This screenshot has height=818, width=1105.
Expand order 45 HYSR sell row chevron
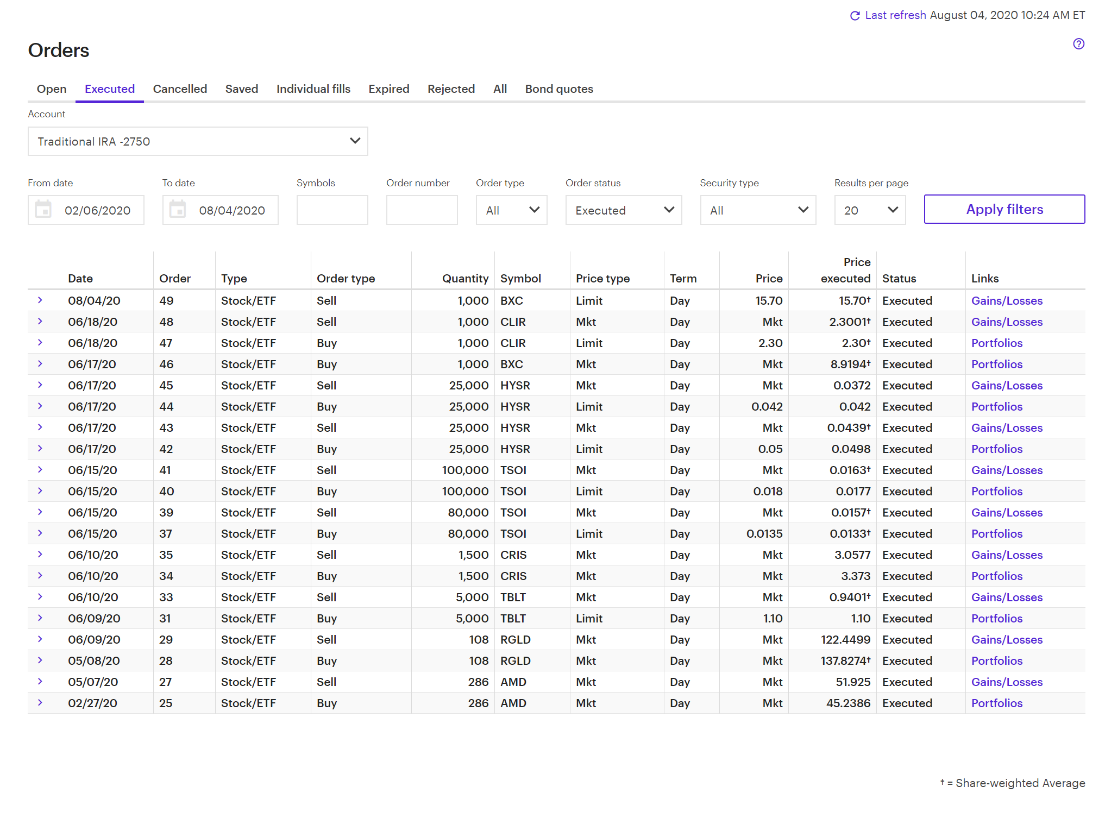tap(40, 385)
